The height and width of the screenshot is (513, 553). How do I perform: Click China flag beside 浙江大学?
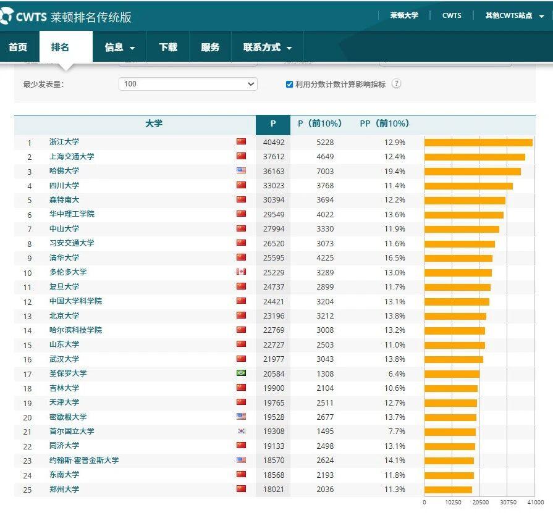tap(242, 142)
